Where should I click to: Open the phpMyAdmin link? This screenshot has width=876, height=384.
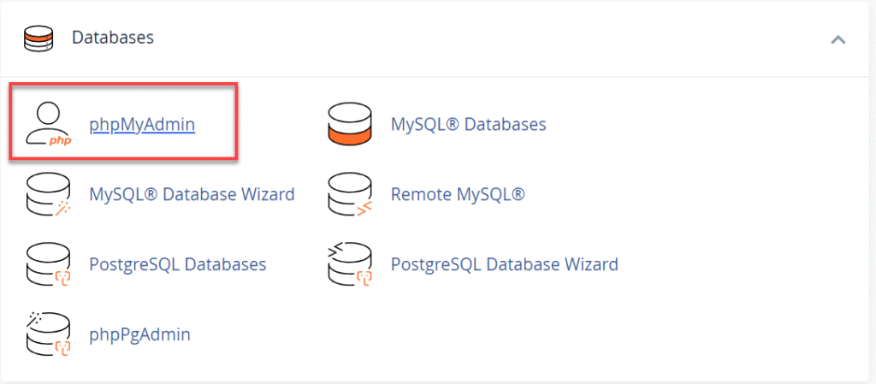pos(142,125)
